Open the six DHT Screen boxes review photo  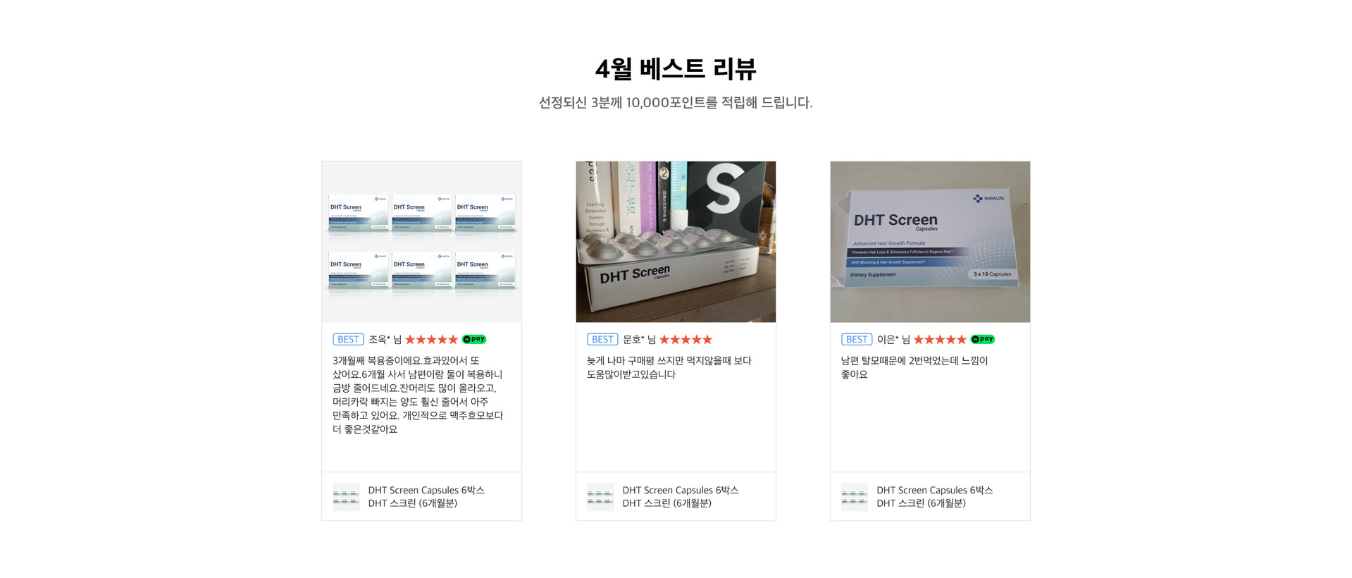(421, 242)
